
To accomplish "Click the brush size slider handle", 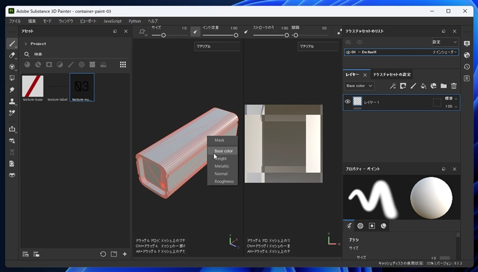I will [163, 35].
